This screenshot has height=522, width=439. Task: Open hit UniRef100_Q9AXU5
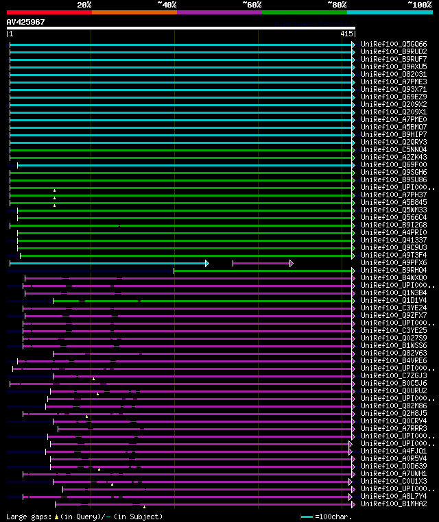point(394,66)
